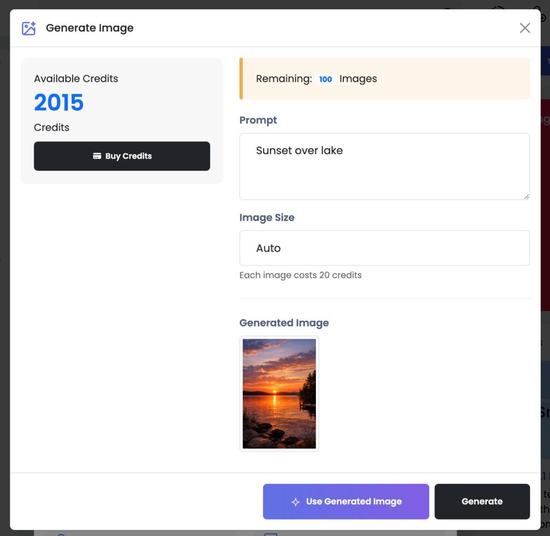Click the Generate Image dialog title

[x=90, y=28]
